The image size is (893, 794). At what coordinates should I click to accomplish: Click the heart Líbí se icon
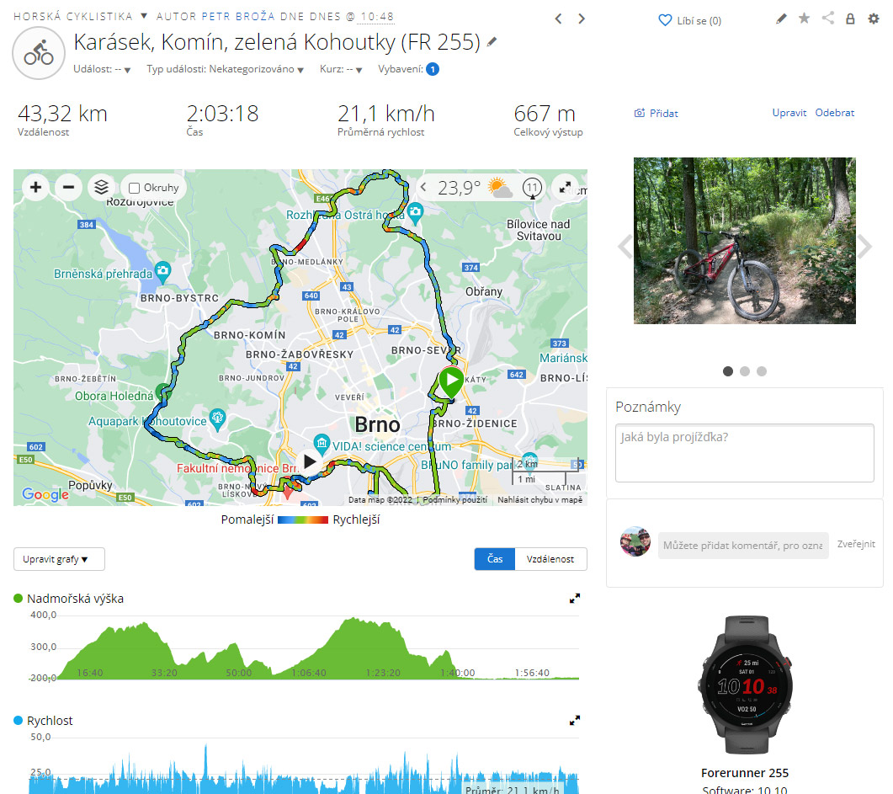tap(665, 20)
